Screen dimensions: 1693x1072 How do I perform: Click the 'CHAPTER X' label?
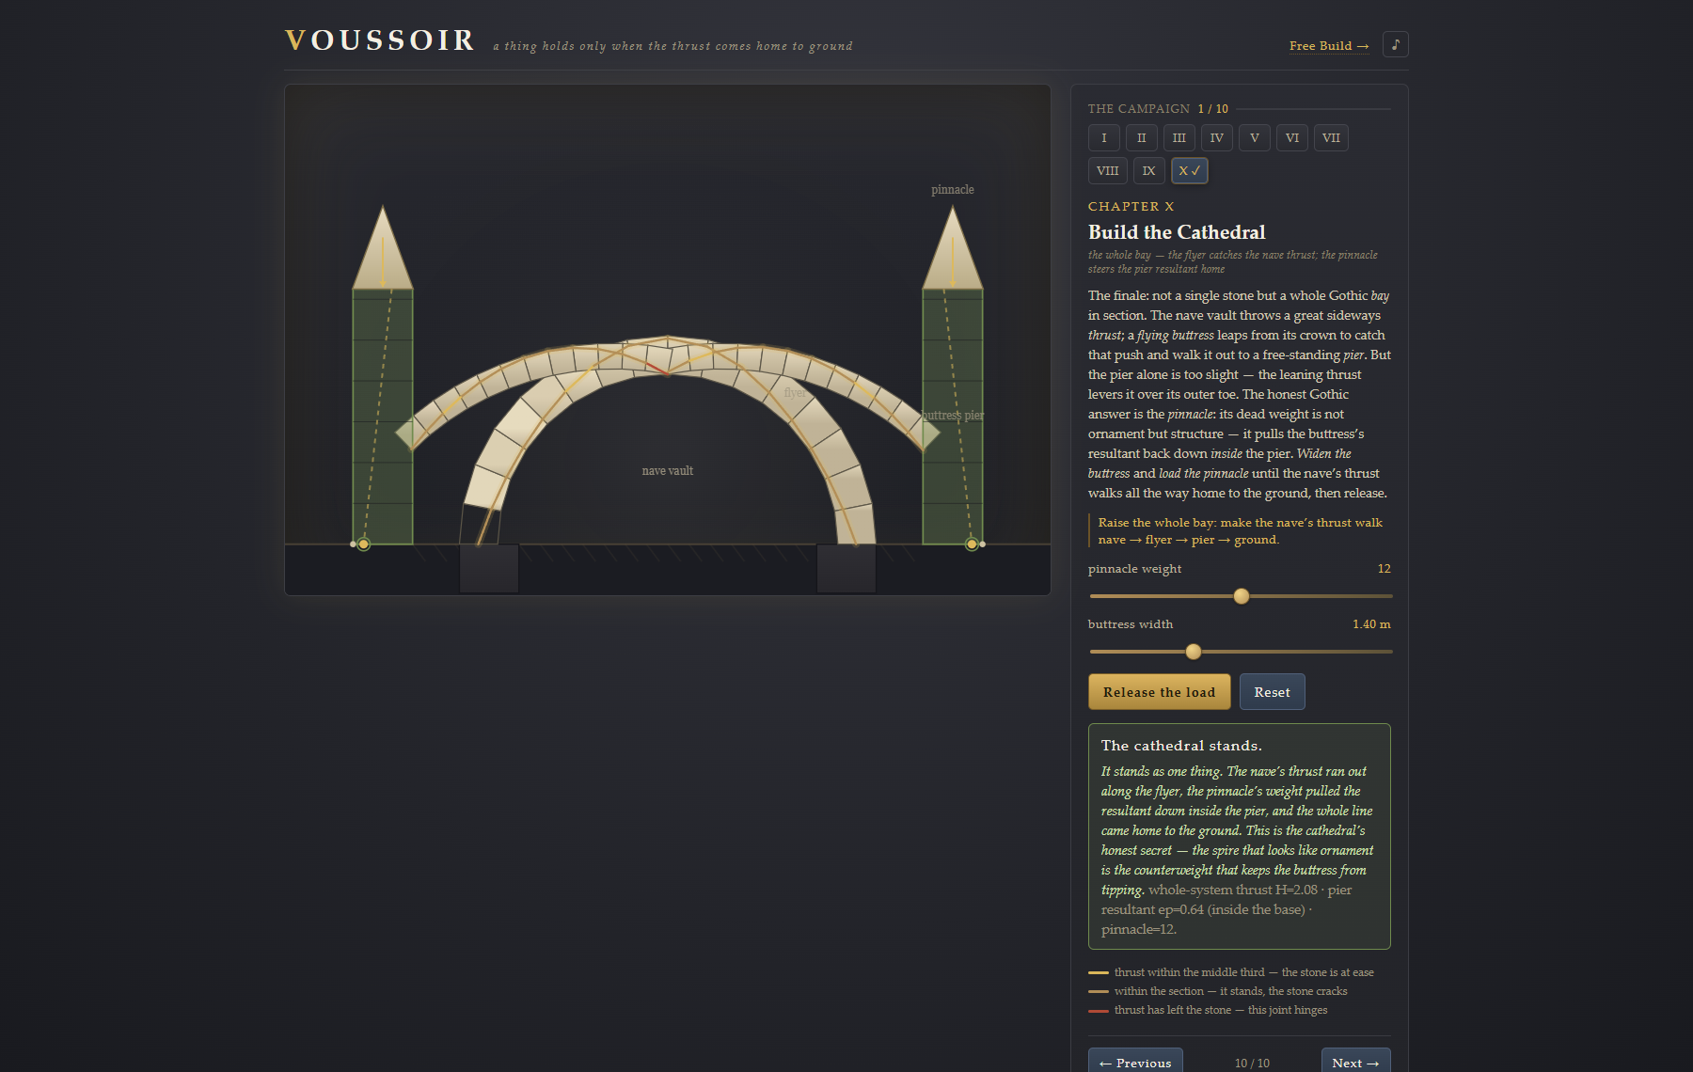[x=1131, y=206]
